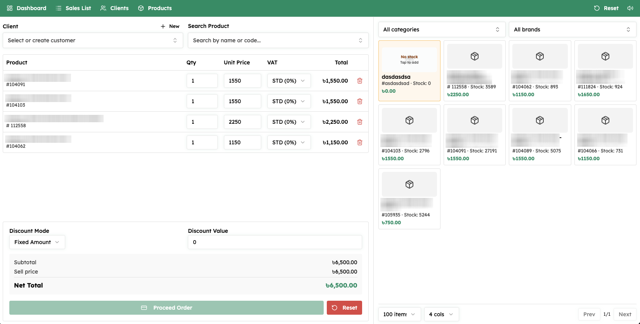Click the ৳2,250.00 row total
Viewport: 640px width, 324px height.
pos(335,122)
